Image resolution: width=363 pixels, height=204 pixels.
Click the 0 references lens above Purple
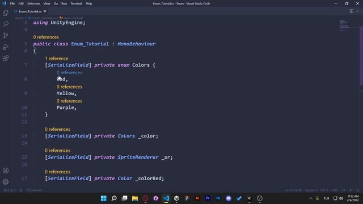click(69, 101)
